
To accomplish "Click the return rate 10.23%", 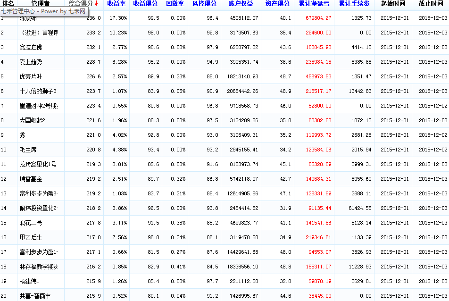I will click(x=118, y=33).
